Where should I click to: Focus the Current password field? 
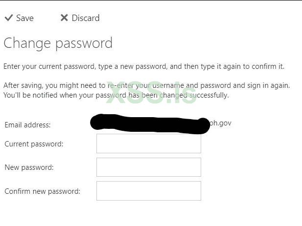148,144
